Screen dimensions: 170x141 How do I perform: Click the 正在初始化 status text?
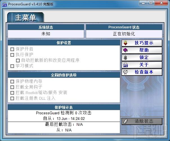tap(124, 34)
